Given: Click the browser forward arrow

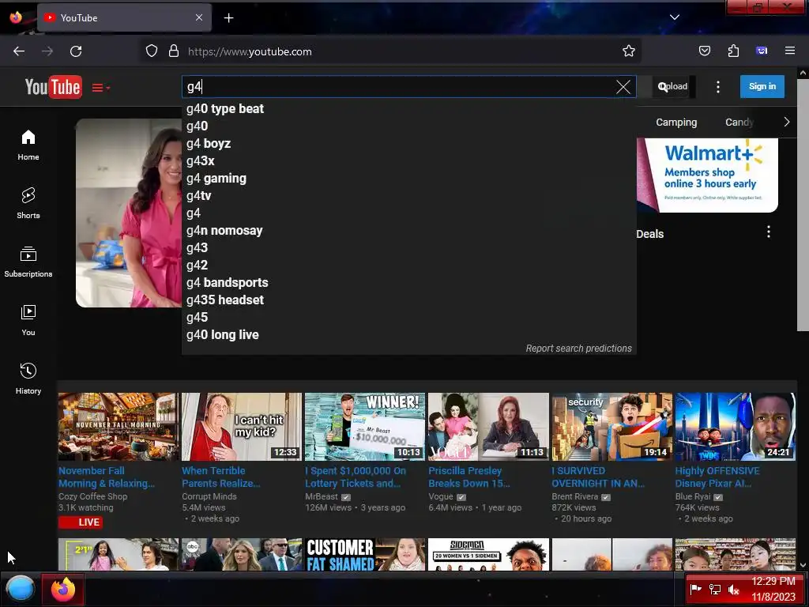Looking at the screenshot, I should point(47,51).
